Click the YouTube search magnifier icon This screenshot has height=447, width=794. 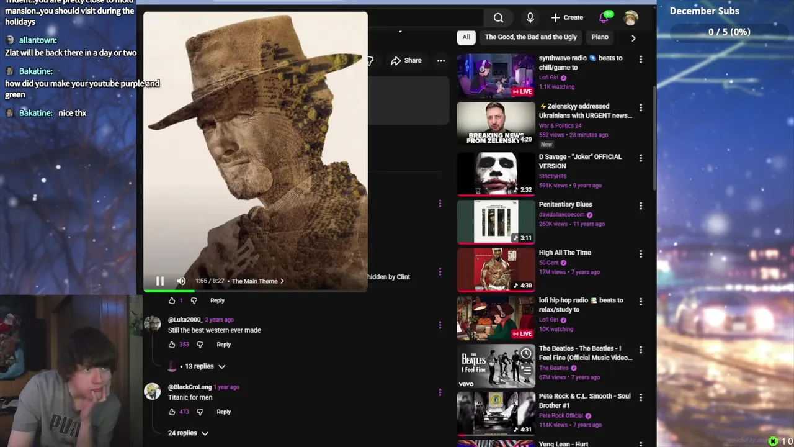498,17
